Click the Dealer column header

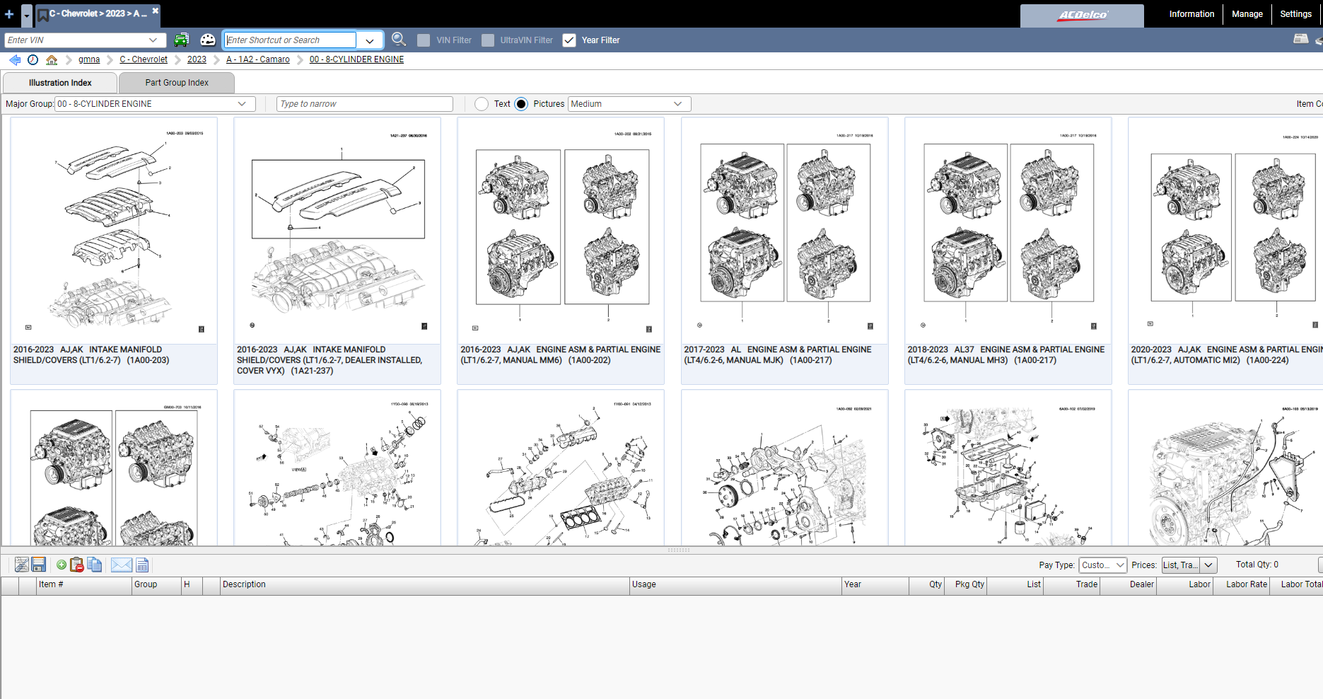point(1128,585)
